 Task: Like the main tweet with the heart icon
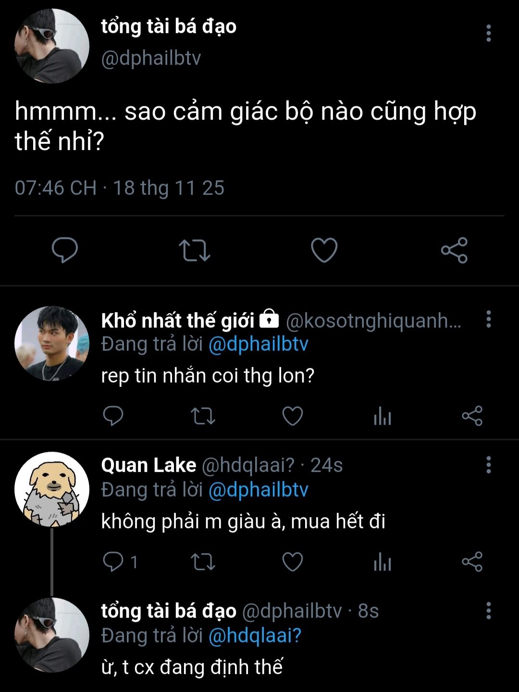click(x=324, y=250)
